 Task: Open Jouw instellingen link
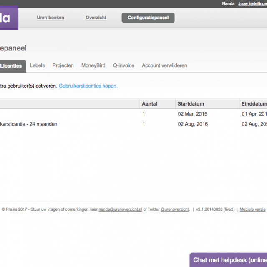tap(252, 4)
